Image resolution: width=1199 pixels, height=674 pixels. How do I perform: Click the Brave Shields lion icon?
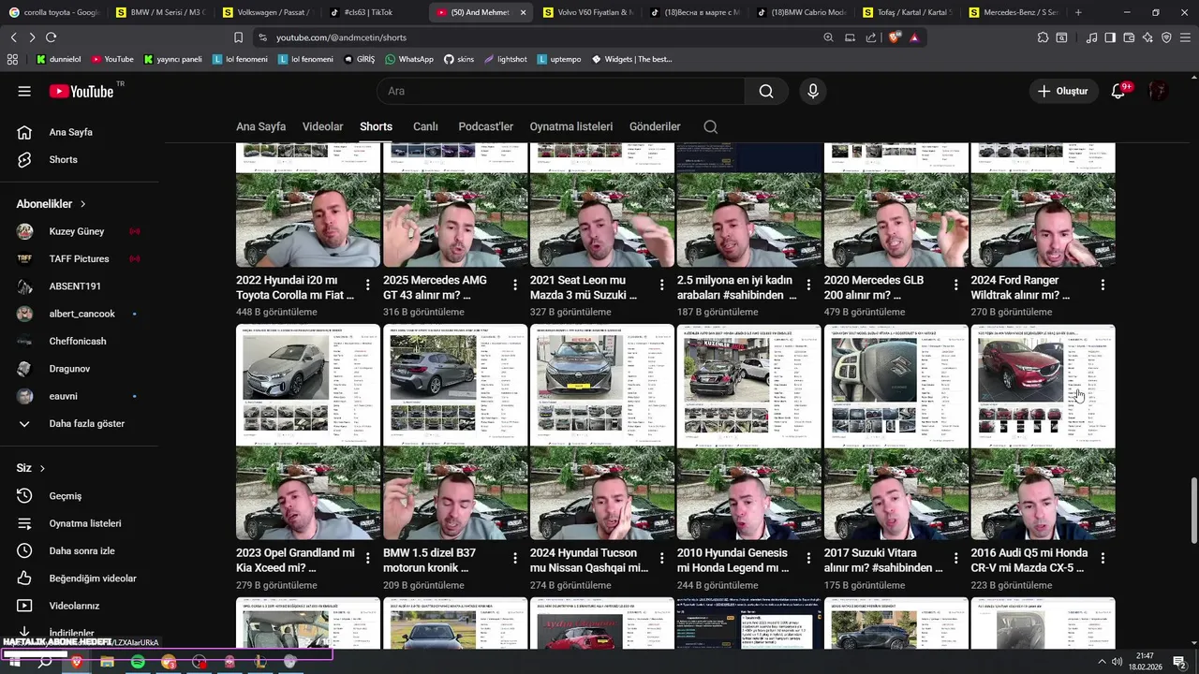tap(894, 37)
